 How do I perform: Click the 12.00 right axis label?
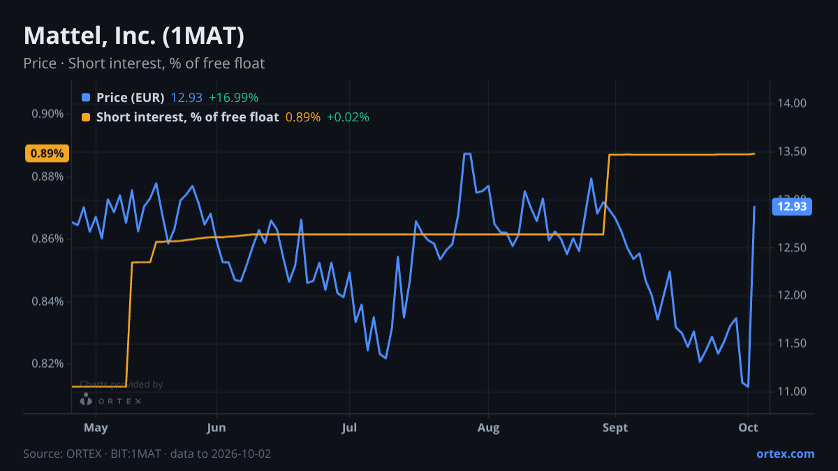click(791, 295)
